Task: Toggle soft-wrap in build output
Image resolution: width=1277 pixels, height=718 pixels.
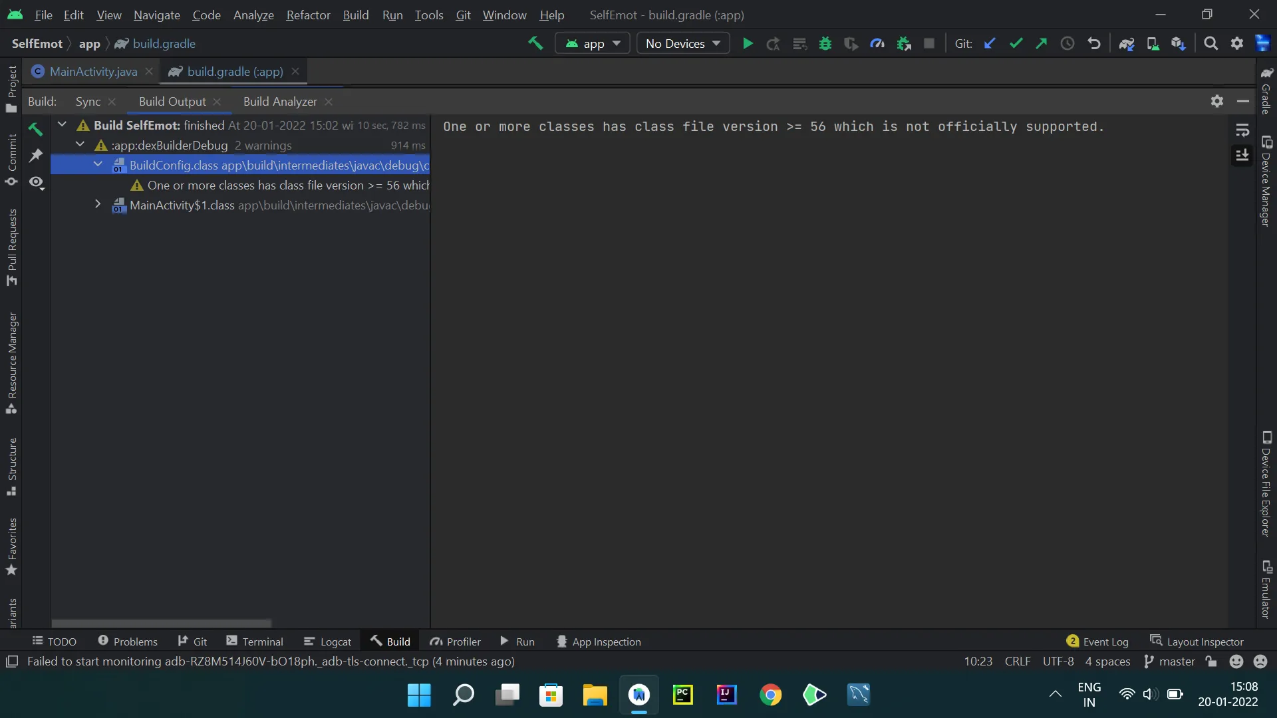Action: click(x=1242, y=130)
